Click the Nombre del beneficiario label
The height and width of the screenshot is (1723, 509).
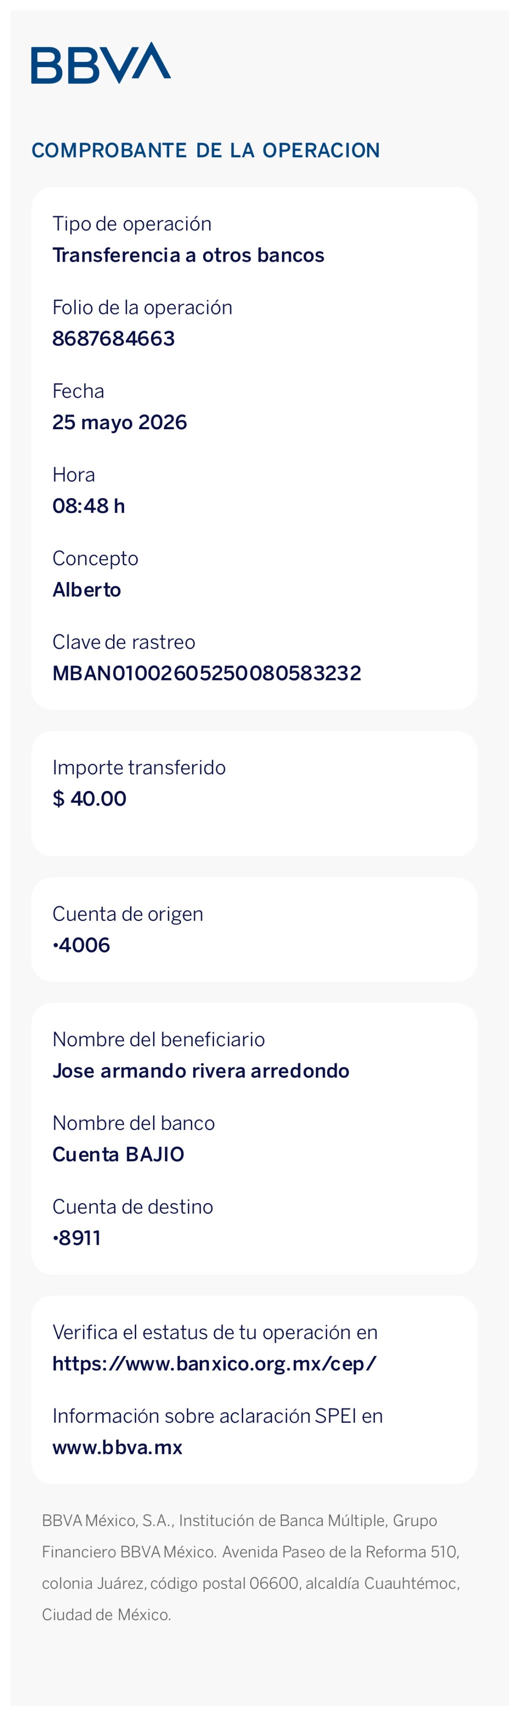click(x=158, y=1039)
